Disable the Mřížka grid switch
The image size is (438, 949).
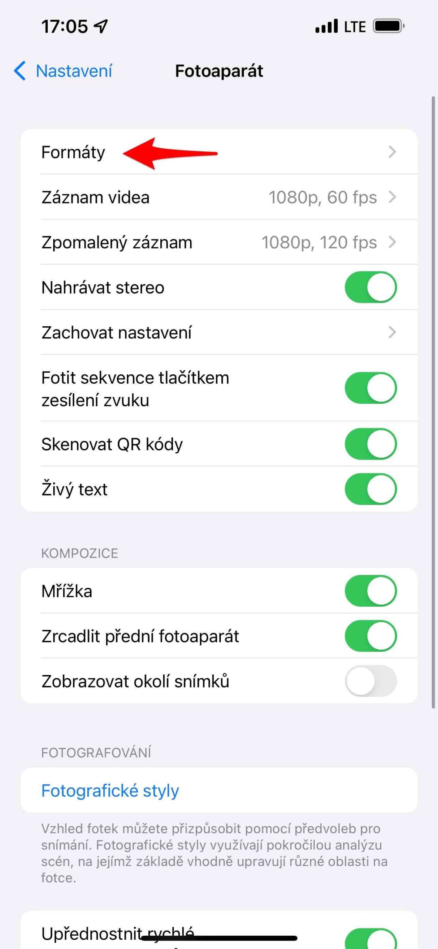point(371,591)
